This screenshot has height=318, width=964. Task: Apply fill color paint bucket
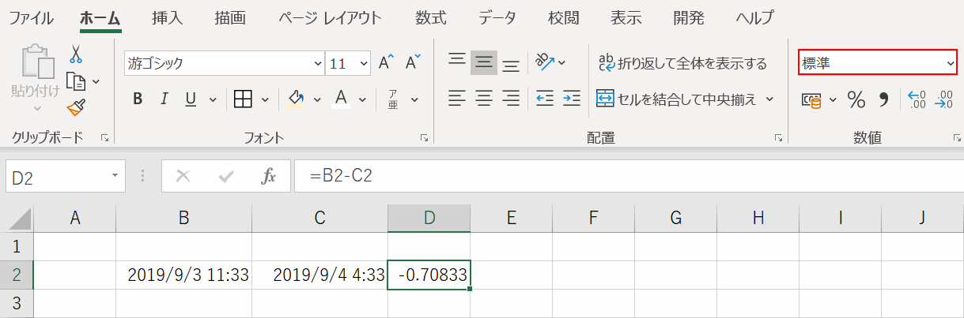(x=297, y=99)
